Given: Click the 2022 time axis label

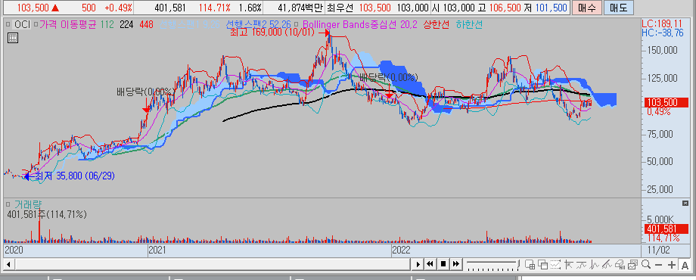Looking at the screenshot, I should tap(401, 250).
